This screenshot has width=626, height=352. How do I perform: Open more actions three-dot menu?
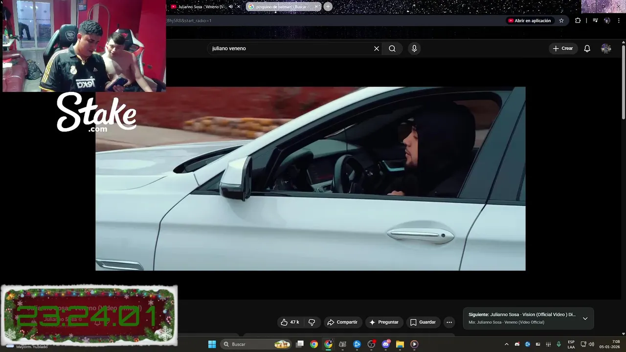pos(449,322)
